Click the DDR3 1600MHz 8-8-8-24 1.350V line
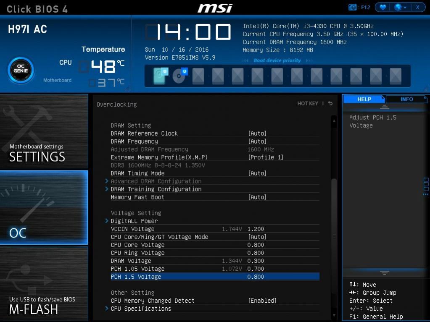Screen dimensions: 430x322 point(158,165)
